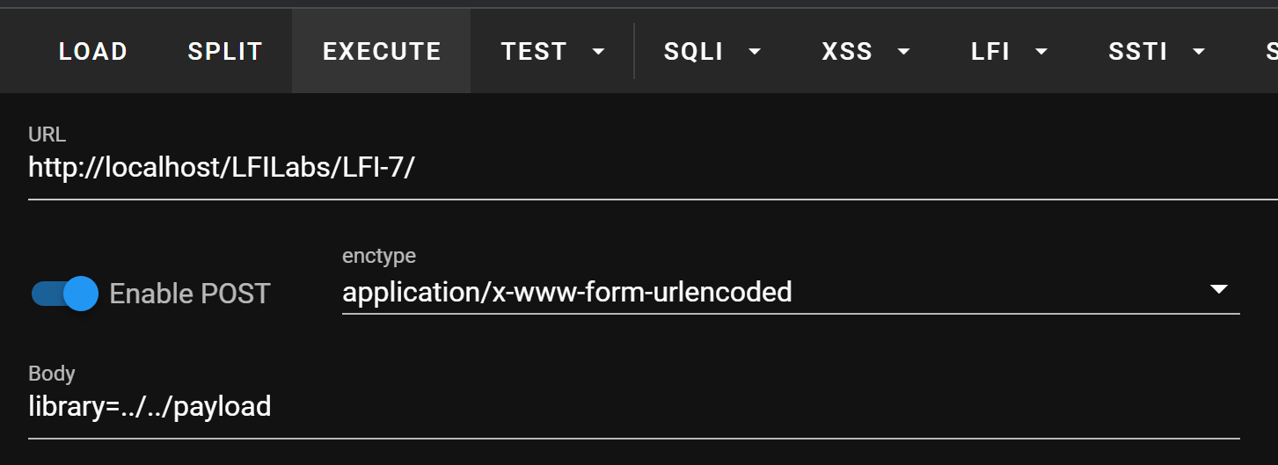Open the SSTI payload menu
Viewport: 1278px width, 465px height.
1138,52
